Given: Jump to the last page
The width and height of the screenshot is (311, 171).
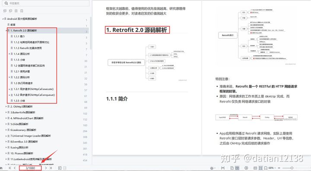Looking at the screenshot, I should [x=51, y=168].
